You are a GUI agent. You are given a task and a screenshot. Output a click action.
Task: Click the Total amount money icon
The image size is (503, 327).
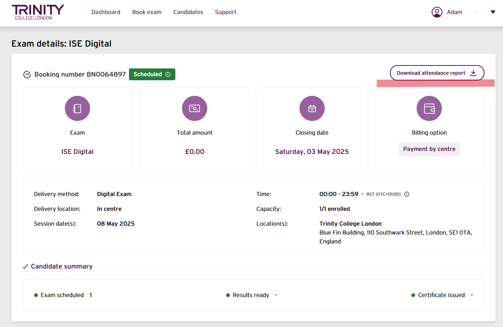click(x=195, y=108)
